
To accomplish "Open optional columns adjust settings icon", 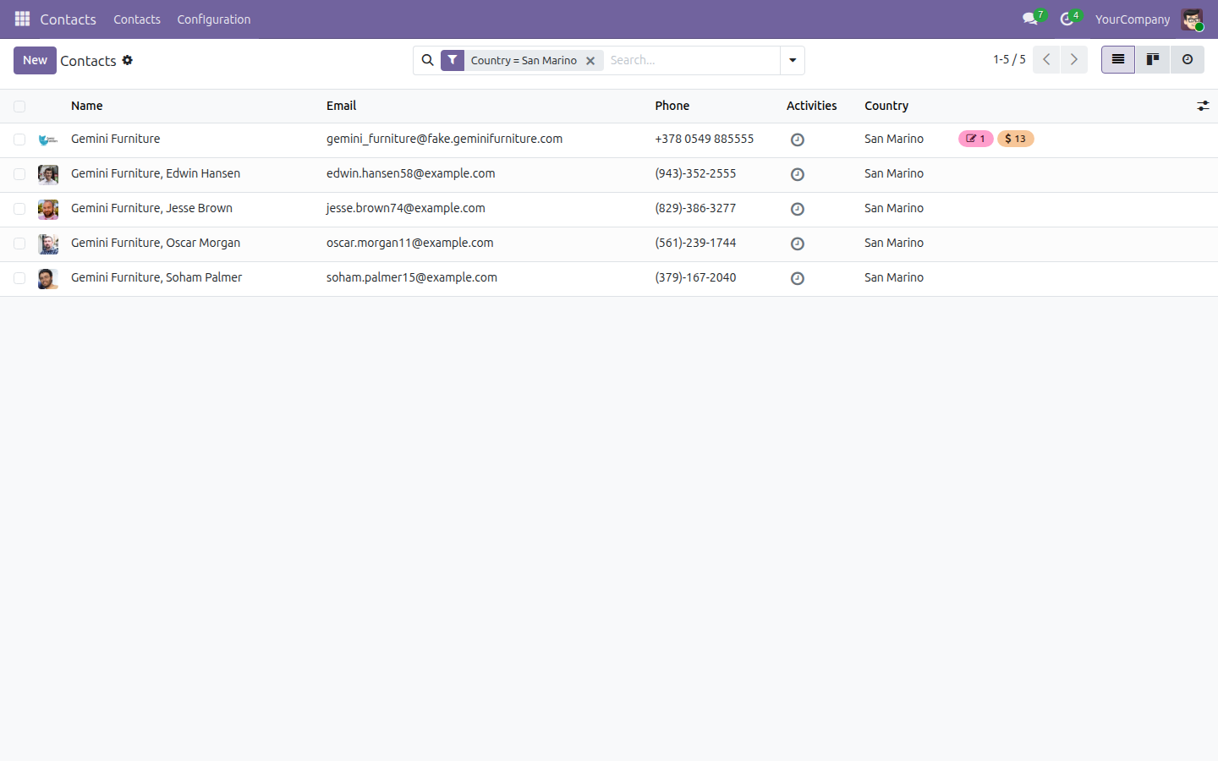I will [x=1203, y=106].
